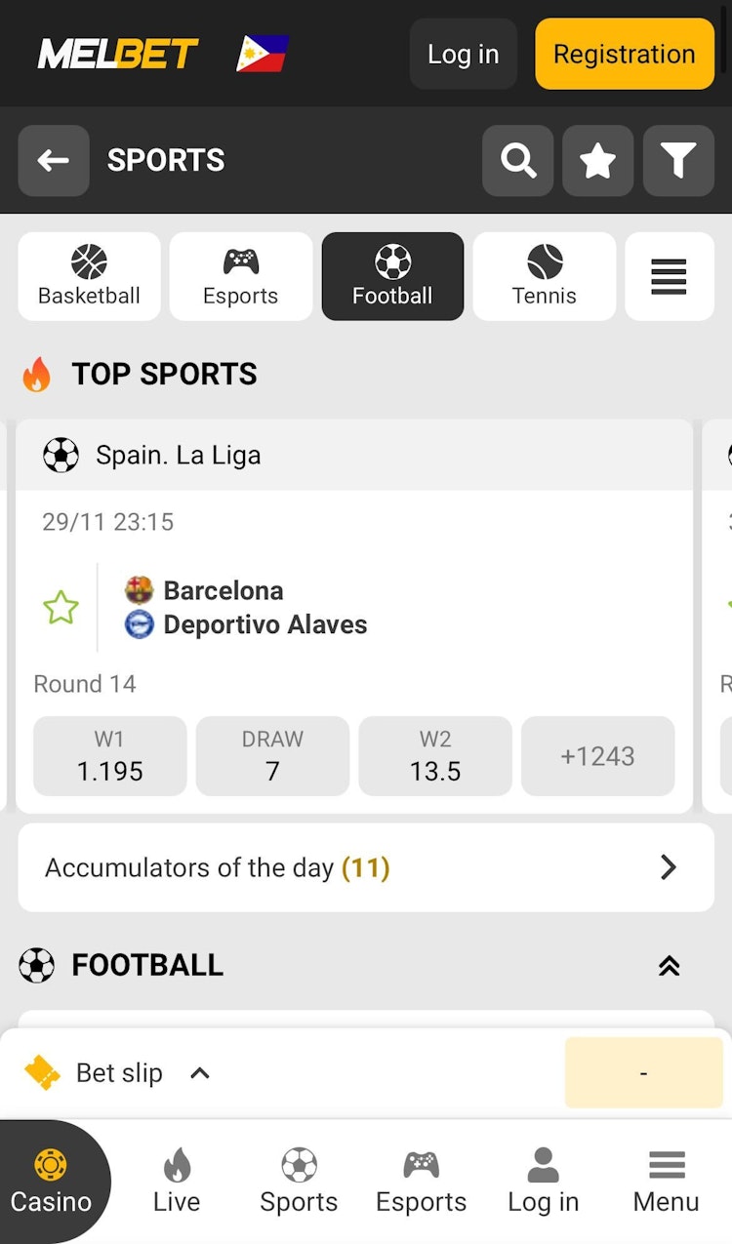Open Casino from the bottom navigation
The image size is (732, 1244).
51,1182
